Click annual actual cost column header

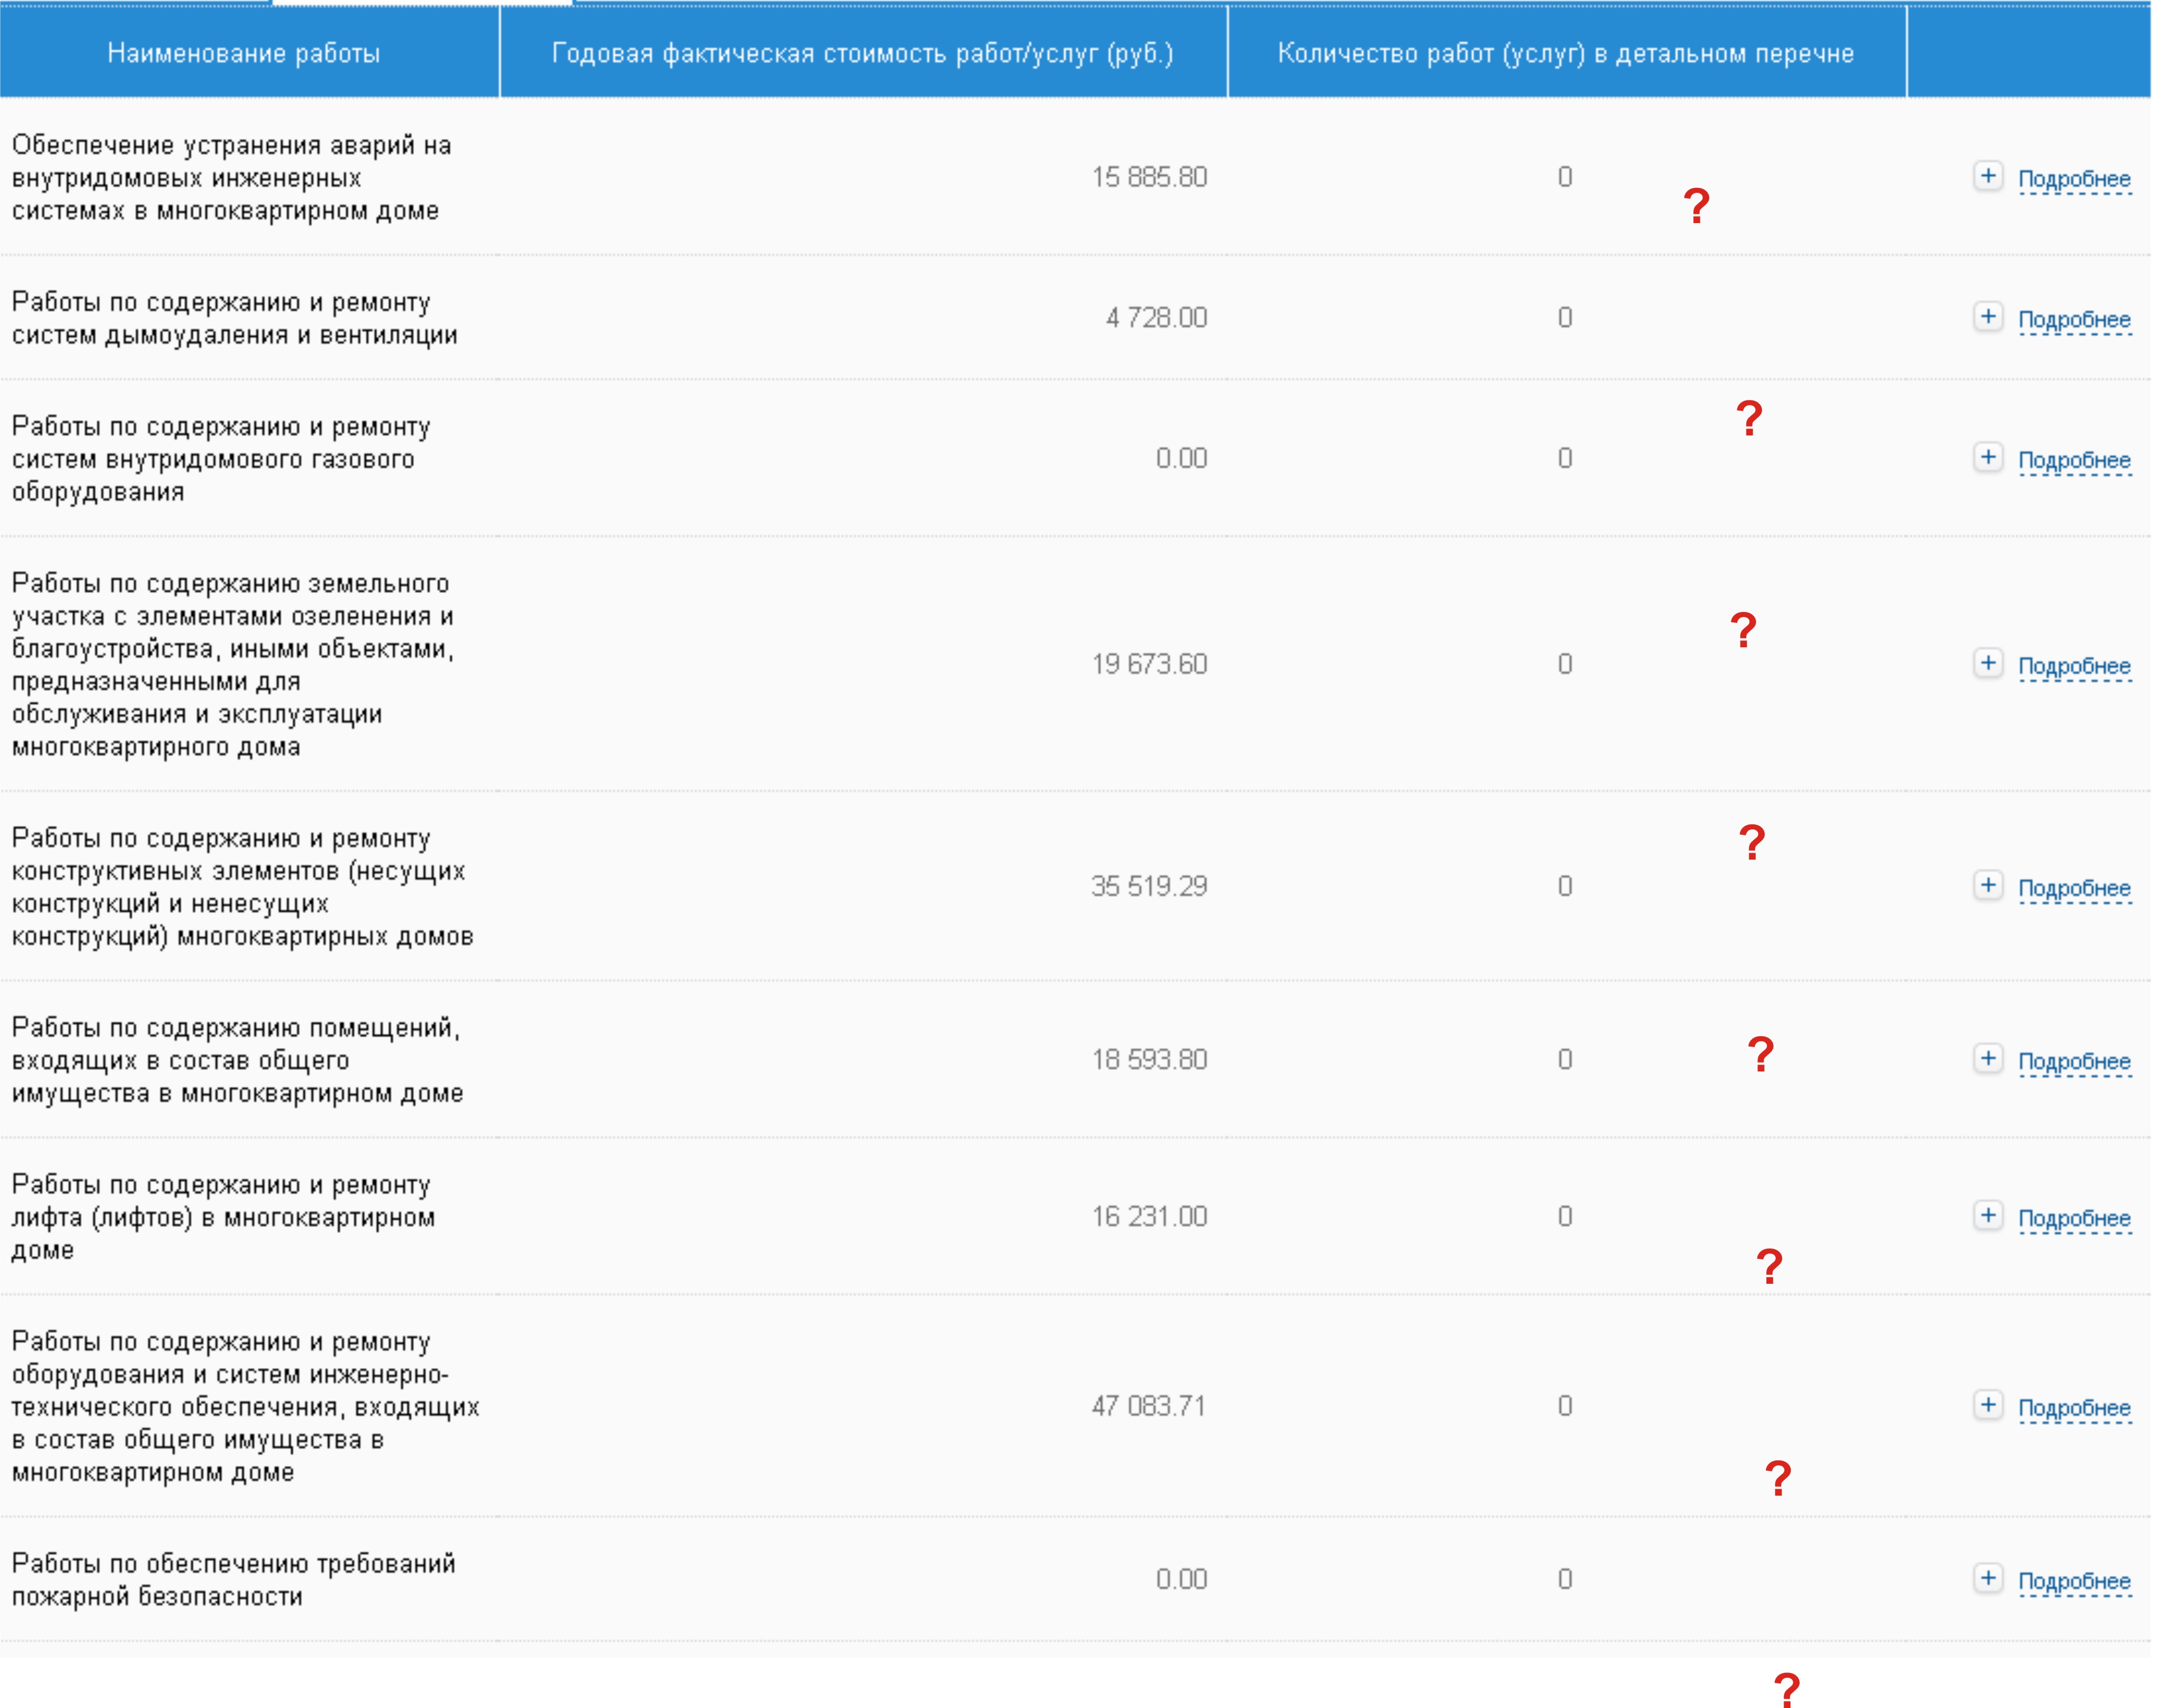pyautogui.click(x=862, y=53)
